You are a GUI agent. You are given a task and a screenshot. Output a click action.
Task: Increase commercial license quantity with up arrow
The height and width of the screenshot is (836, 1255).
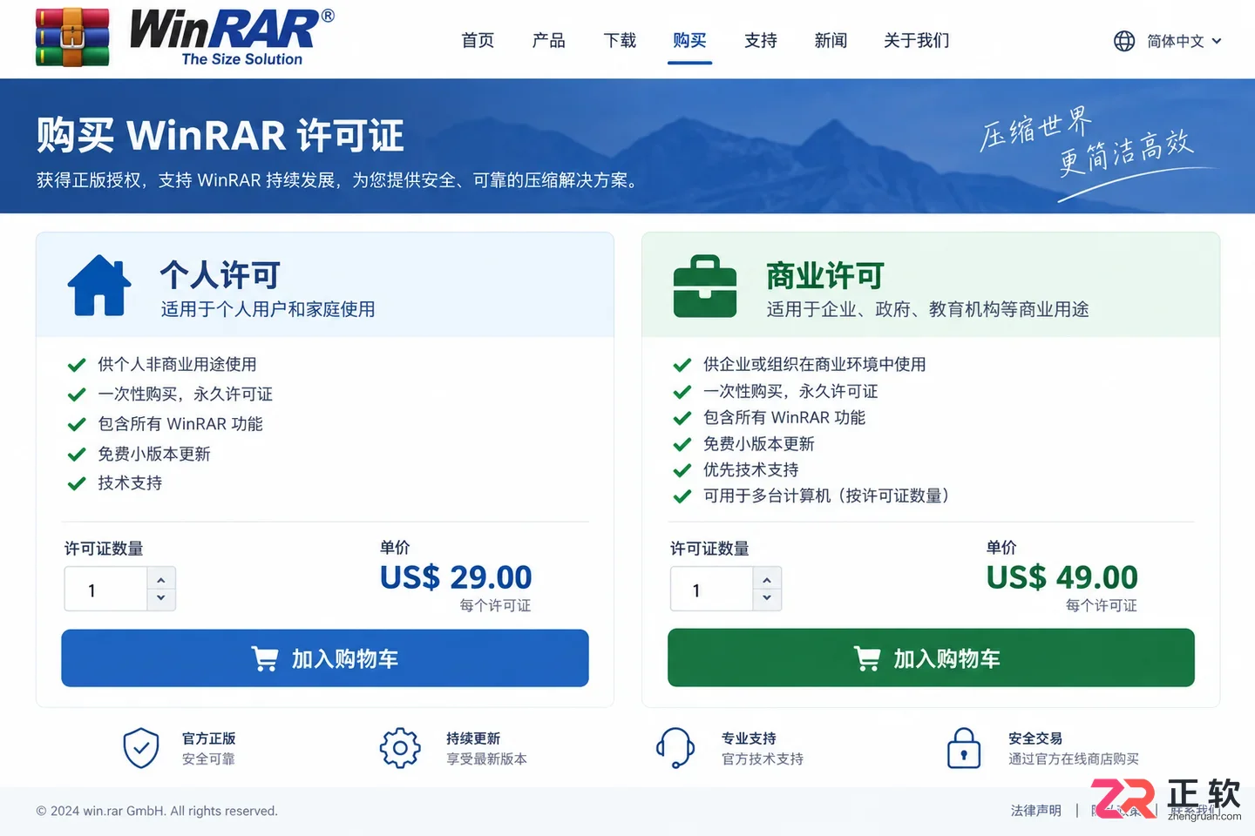pos(767,579)
